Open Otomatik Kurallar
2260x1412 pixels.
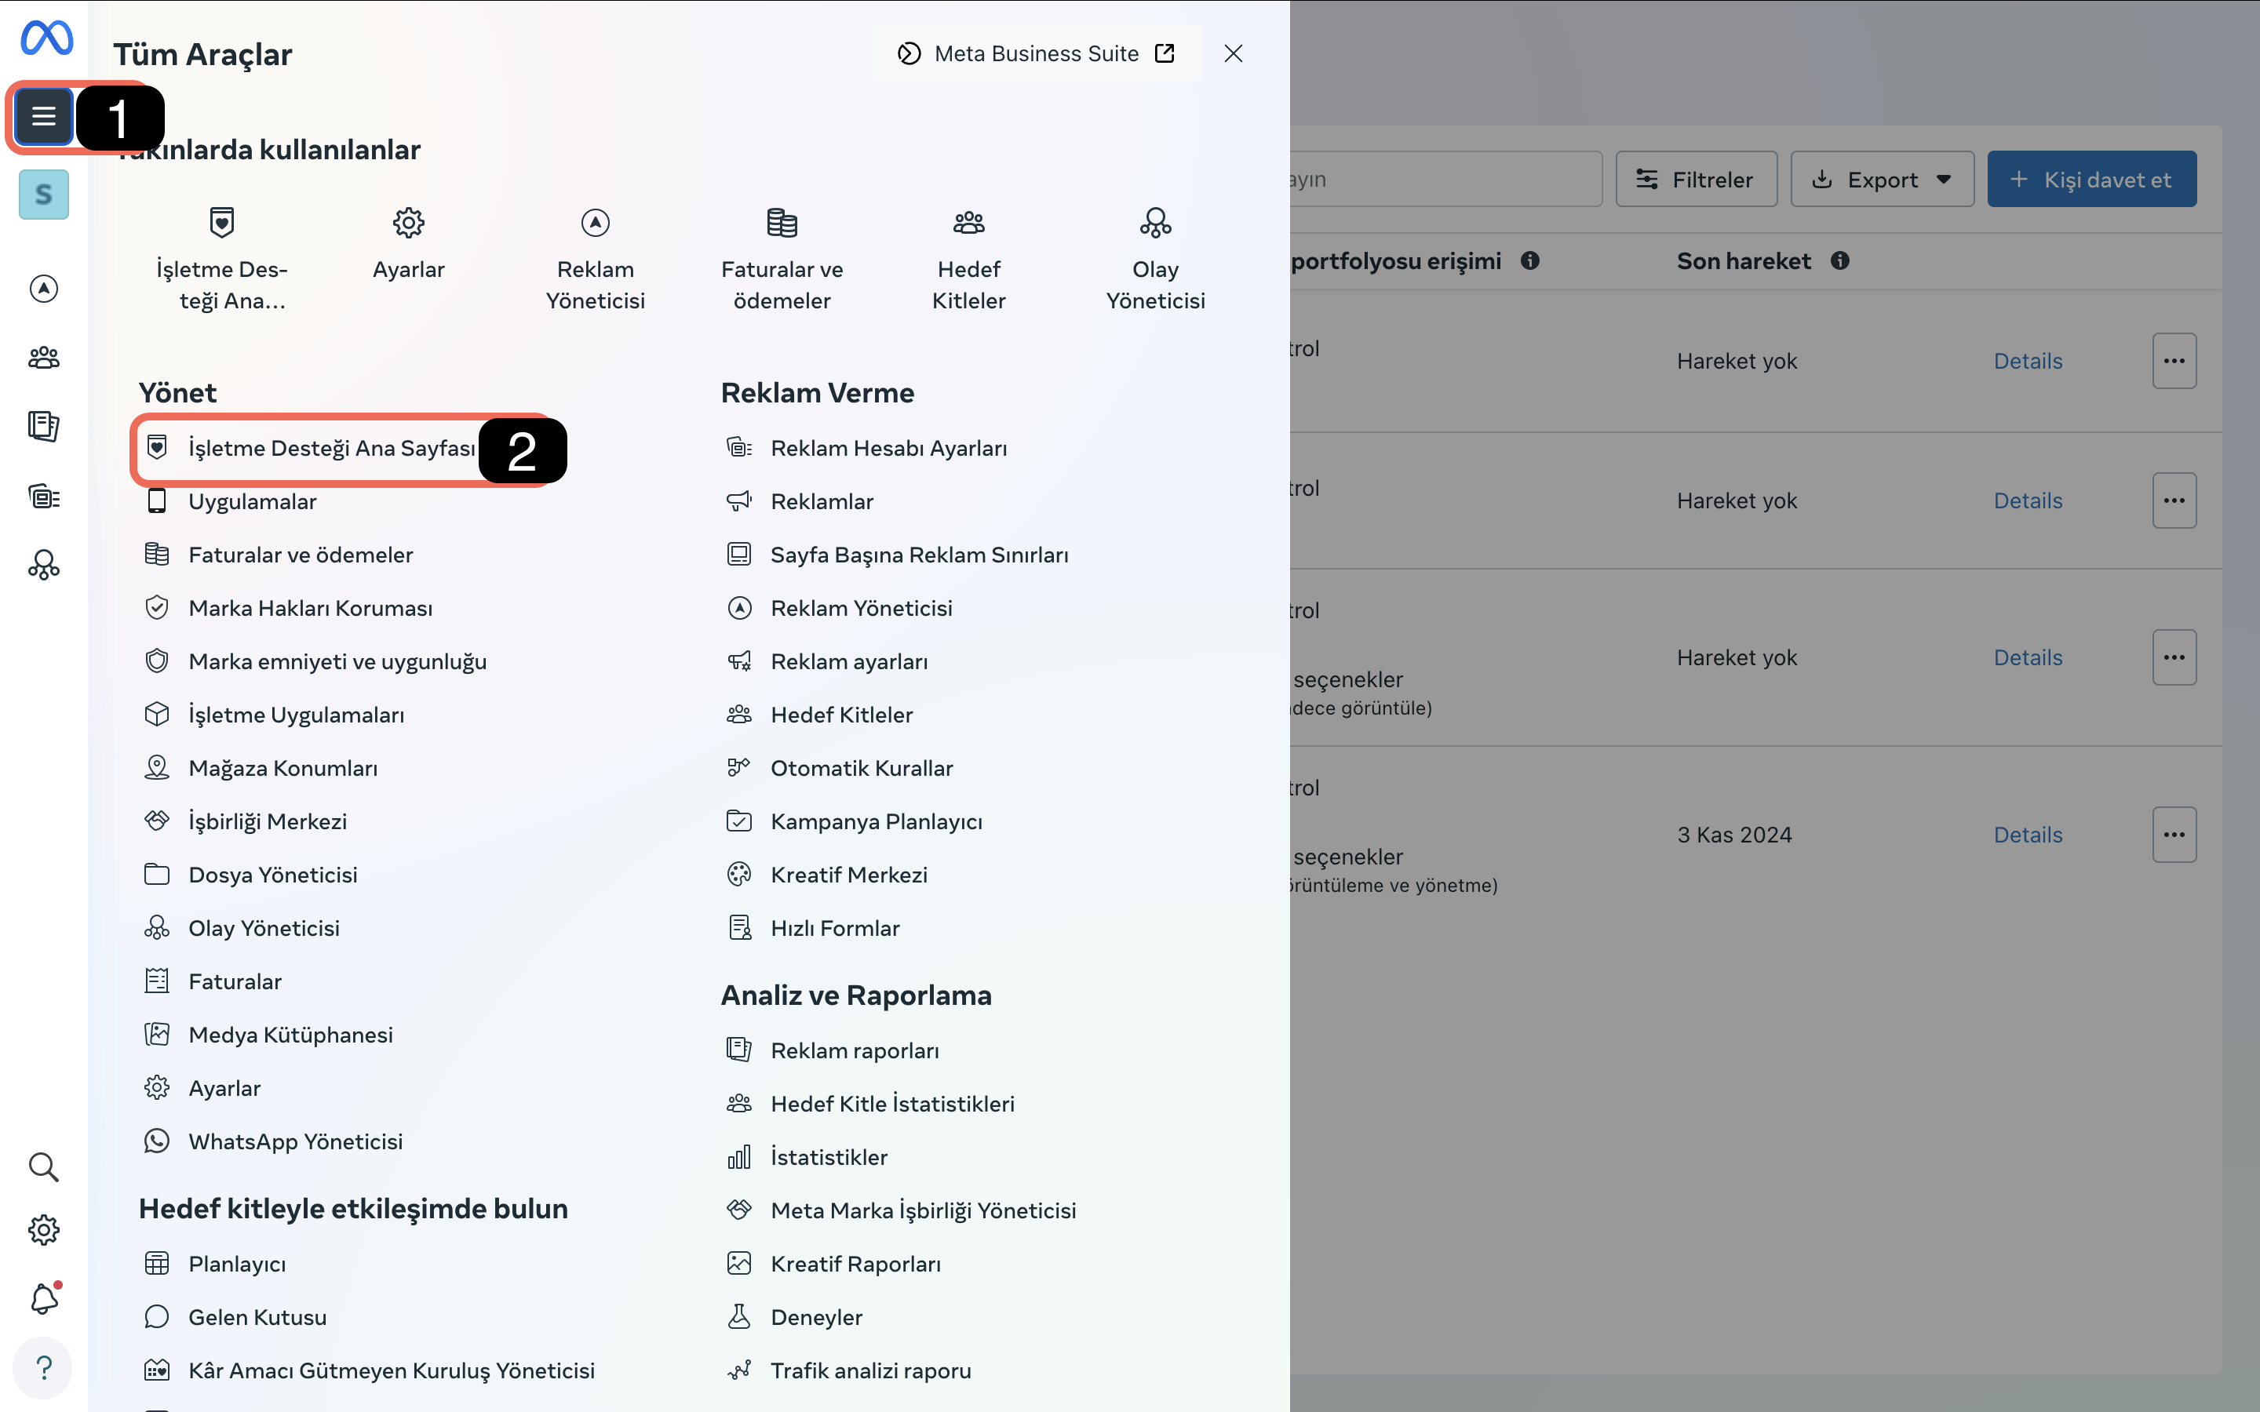(841, 768)
